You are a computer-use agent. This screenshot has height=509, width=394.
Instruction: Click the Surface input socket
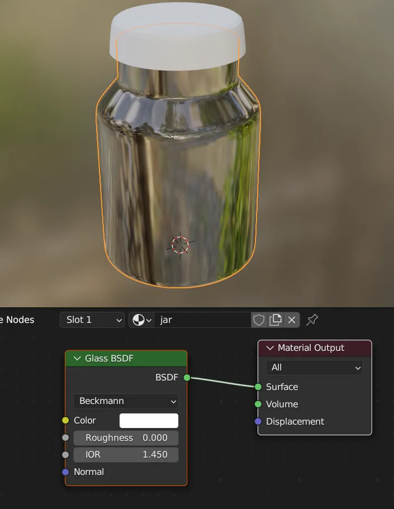258,387
